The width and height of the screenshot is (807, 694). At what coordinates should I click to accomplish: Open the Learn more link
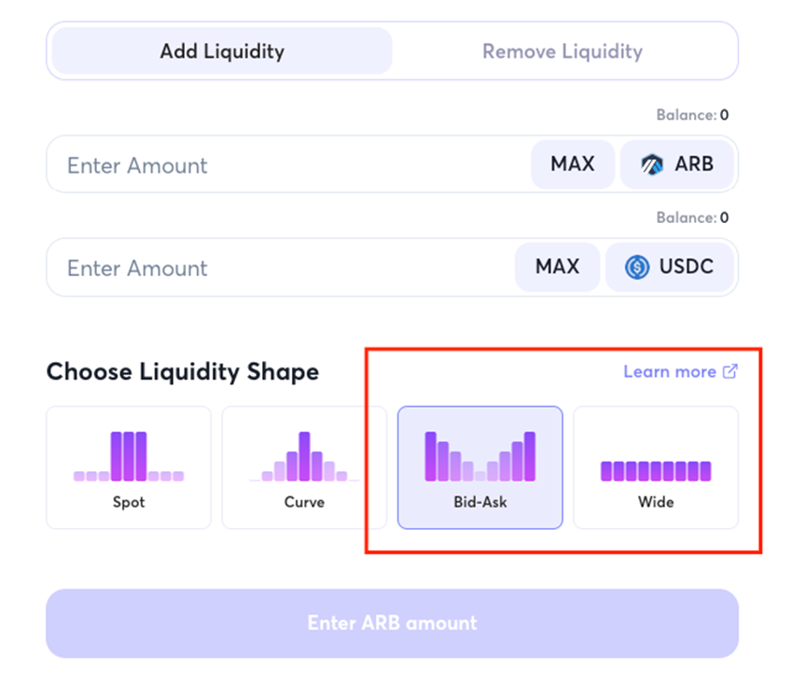pyautogui.click(x=669, y=371)
